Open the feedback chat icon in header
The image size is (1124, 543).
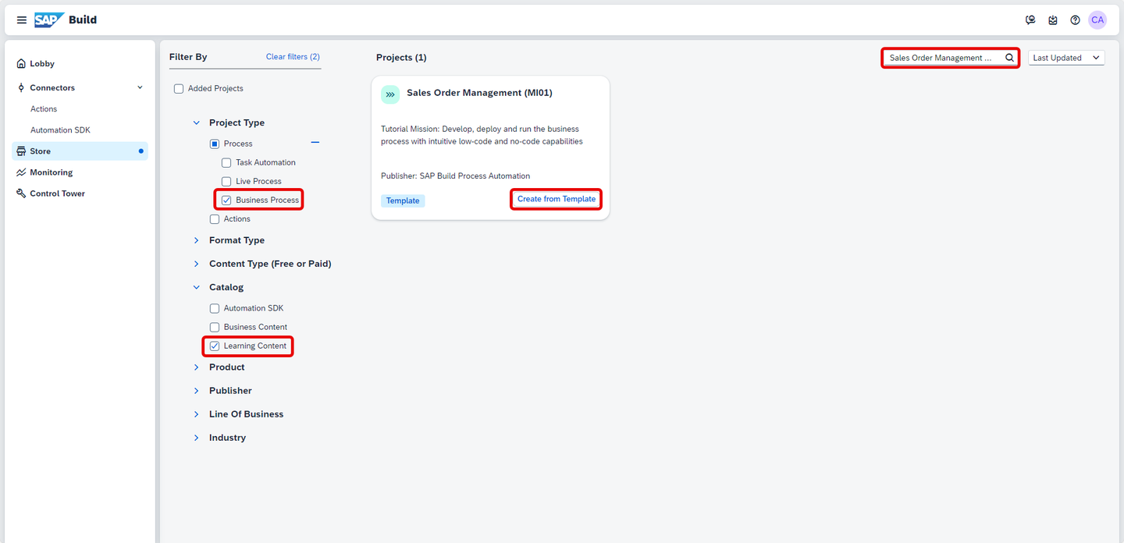1030,20
